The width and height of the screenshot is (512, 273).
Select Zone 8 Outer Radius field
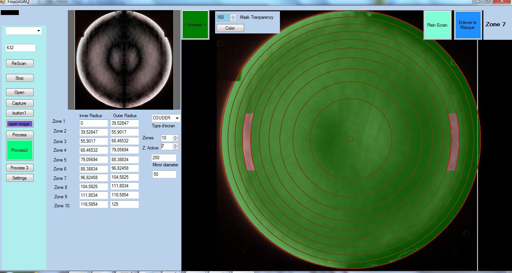(x=125, y=186)
